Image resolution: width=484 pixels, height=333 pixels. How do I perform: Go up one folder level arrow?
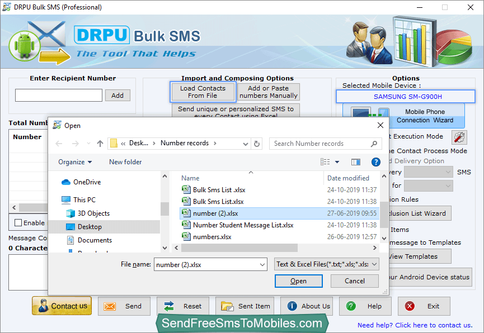pyautogui.click(x=100, y=144)
